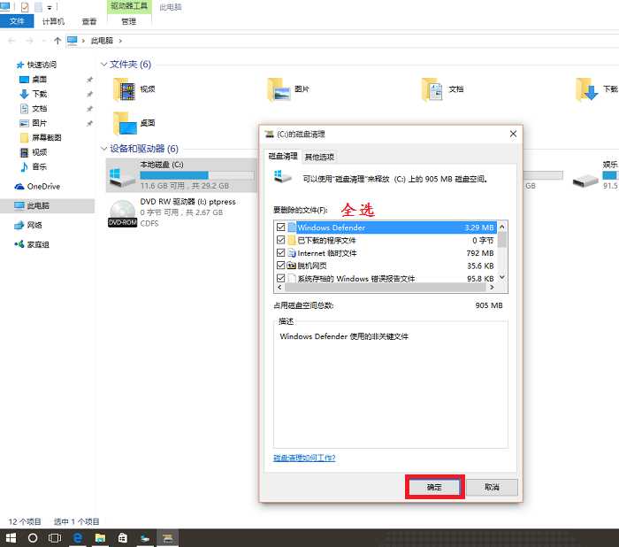Click 取消 button in Disk Cleanup
Viewport: 619px width, 547px height.
coord(492,487)
